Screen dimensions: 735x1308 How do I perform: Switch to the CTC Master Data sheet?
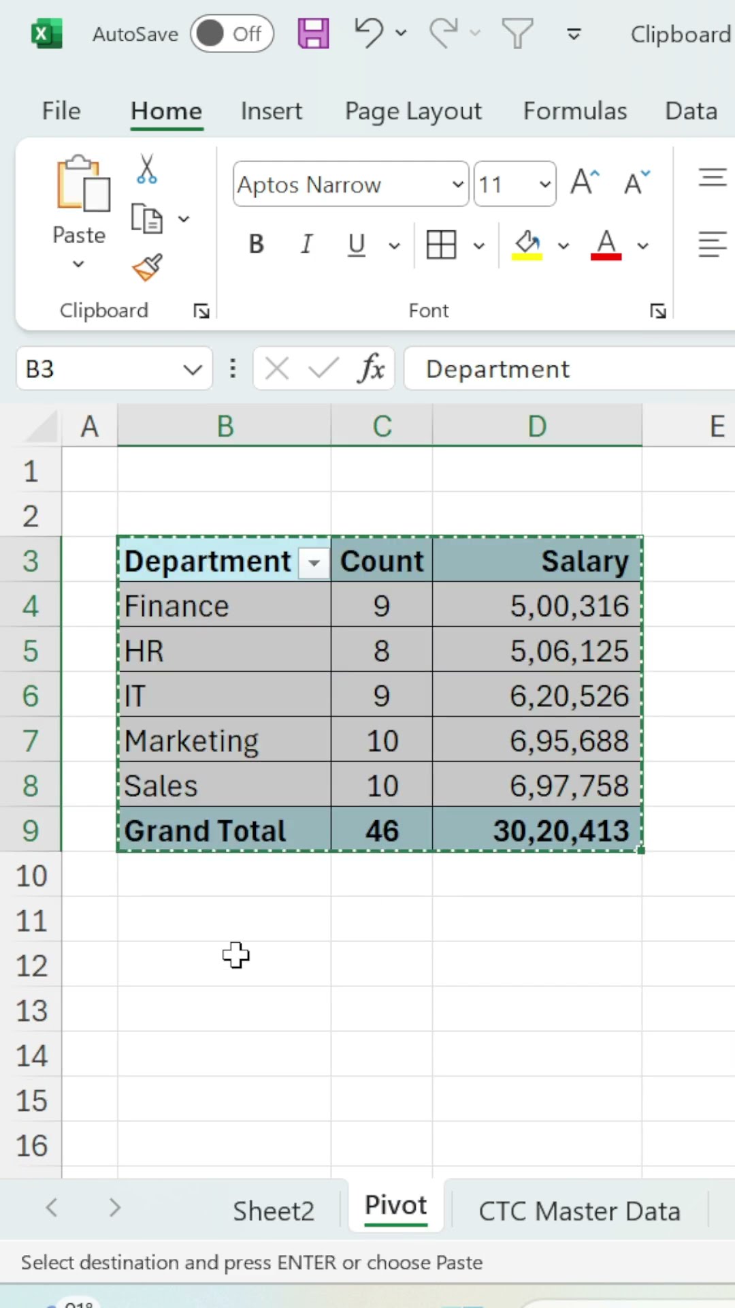point(579,1211)
